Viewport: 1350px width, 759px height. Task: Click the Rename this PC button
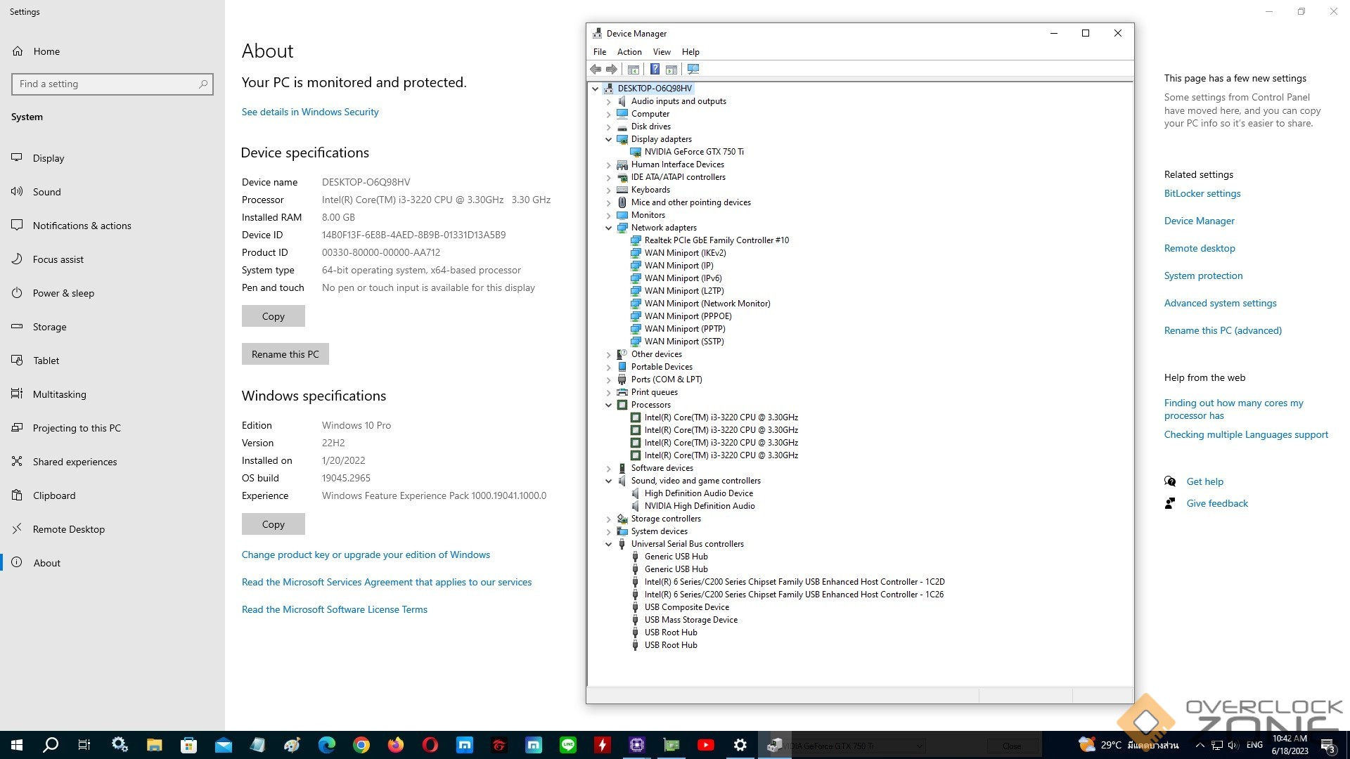coord(285,354)
